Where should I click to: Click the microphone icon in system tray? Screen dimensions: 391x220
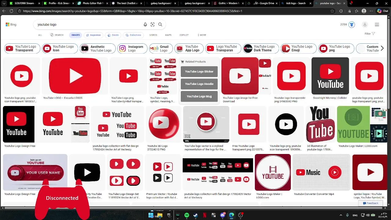coord(347,215)
